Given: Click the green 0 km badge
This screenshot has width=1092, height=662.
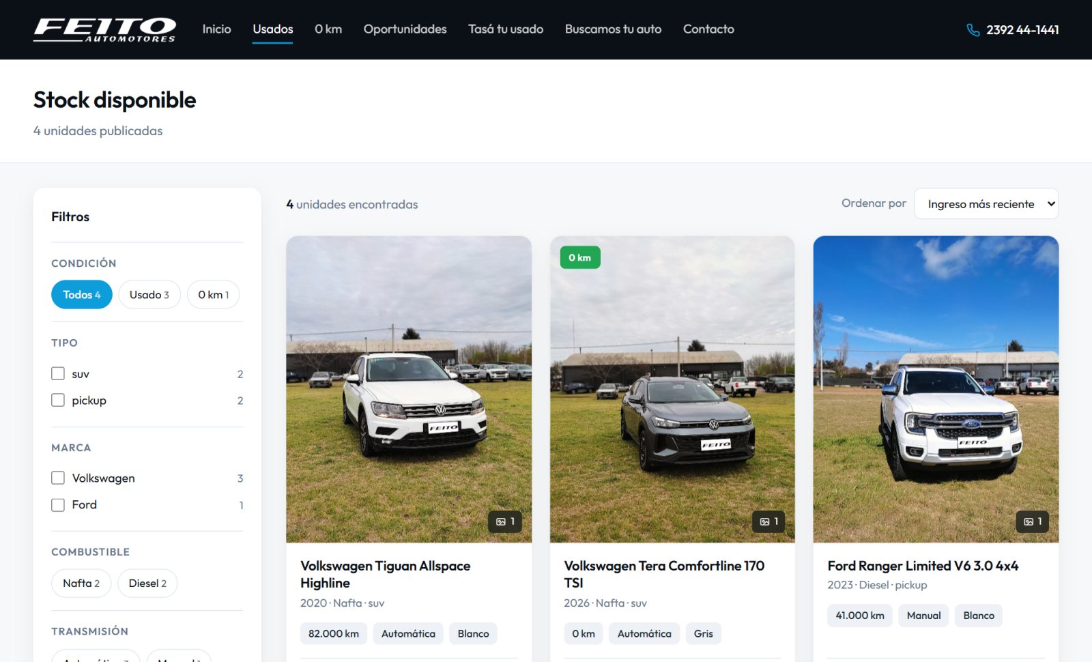Looking at the screenshot, I should (580, 257).
